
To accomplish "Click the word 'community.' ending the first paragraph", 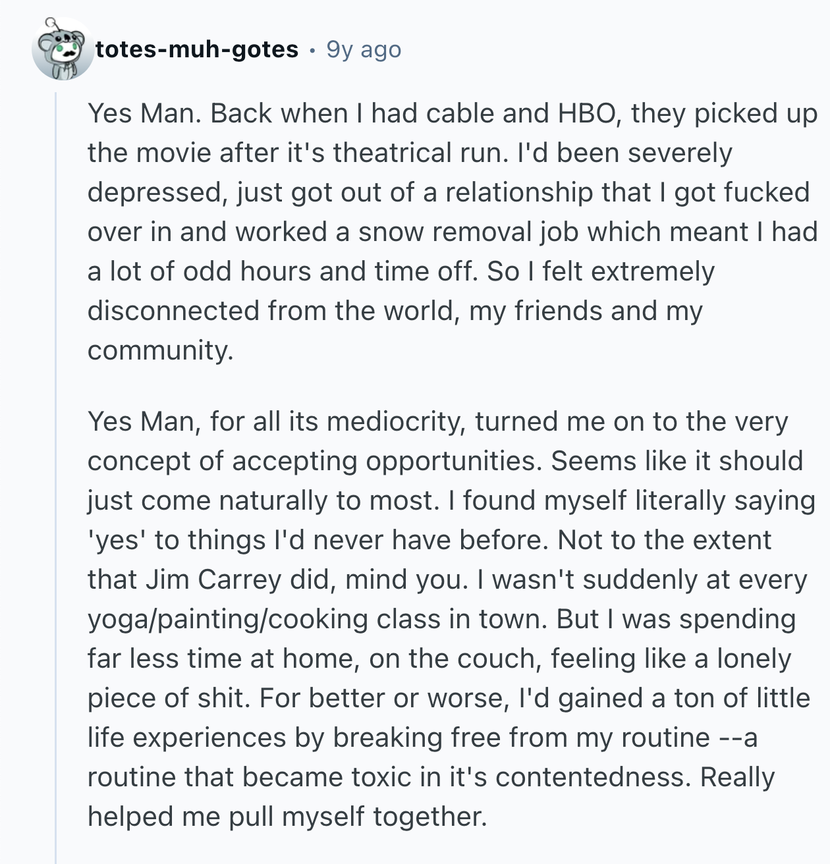I will (x=160, y=350).
